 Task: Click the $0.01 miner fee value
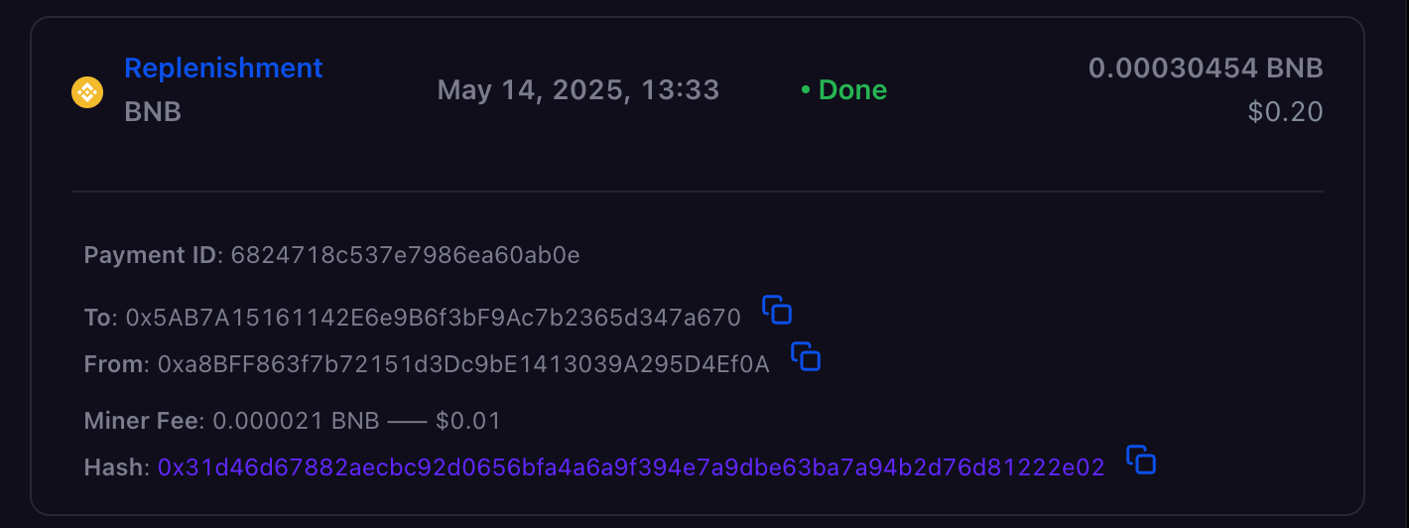[x=468, y=421]
